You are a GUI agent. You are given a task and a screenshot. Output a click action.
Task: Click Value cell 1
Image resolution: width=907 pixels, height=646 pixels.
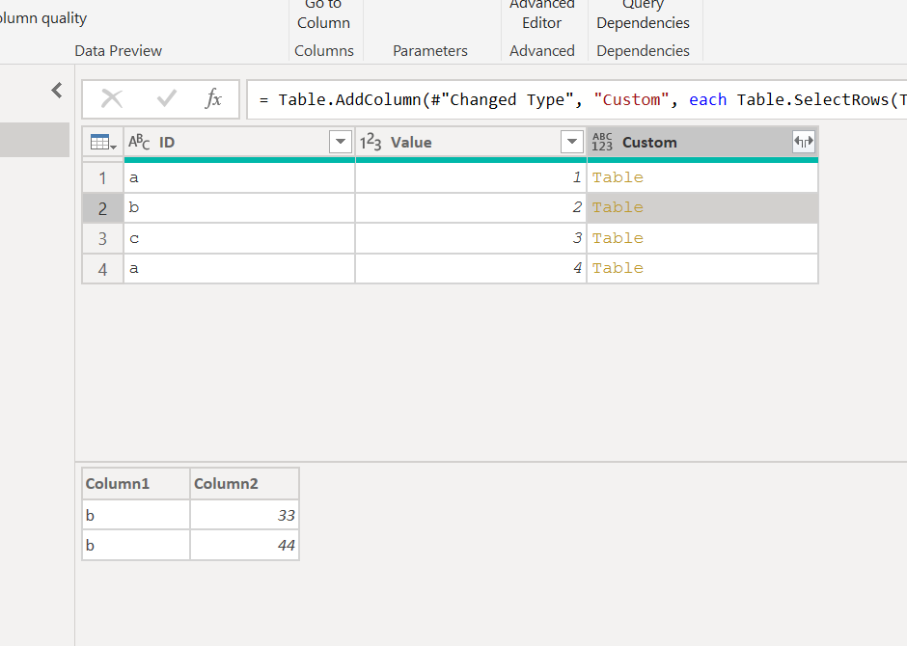click(471, 177)
